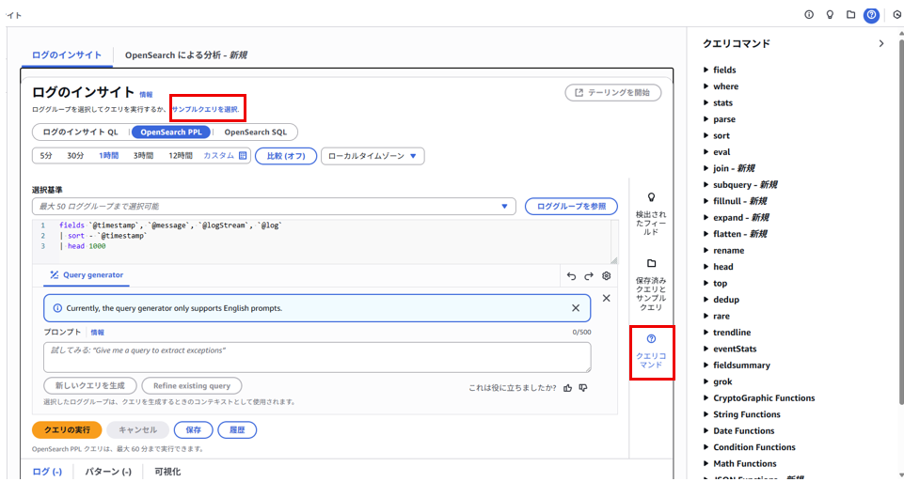This screenshot has width=904, height=482.
Task: Expand the trendline command
Action: 727,333
